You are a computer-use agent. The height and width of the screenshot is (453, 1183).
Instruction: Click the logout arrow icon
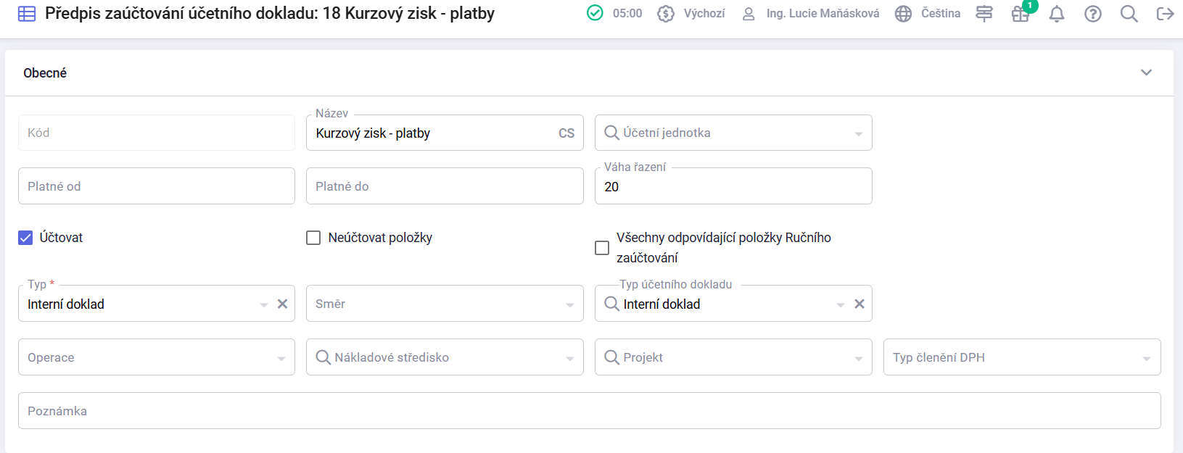coord(1165,14)
